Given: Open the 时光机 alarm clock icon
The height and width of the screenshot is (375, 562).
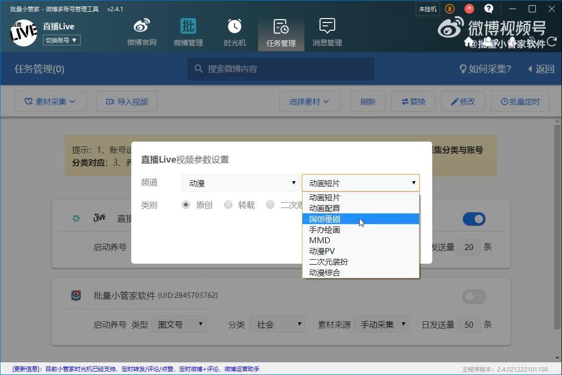Looking at the screenshot, I should pos(234,33).
